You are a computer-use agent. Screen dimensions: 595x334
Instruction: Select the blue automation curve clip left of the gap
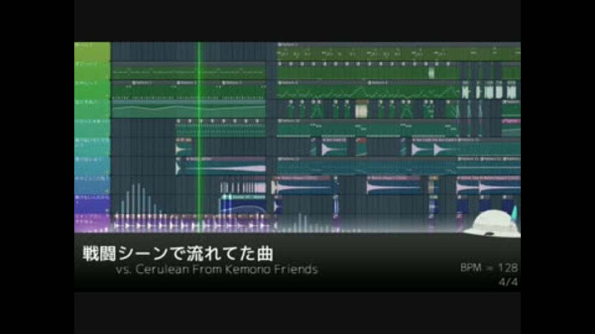(x=243, y=204)
